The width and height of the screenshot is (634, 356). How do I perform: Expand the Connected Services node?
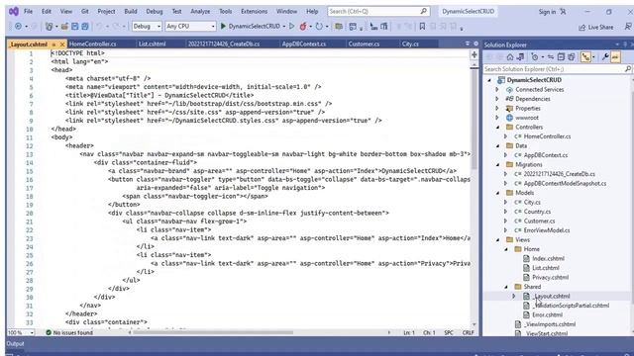pos(497,90)
